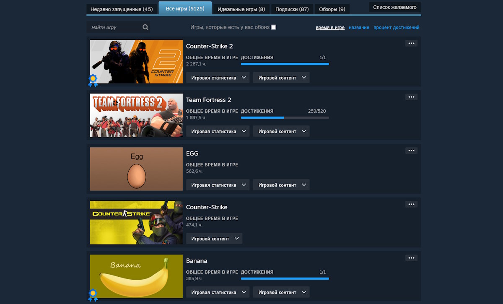Click the Team Fortress 2 banner image
503x304 pixels.
coord(136,115)
